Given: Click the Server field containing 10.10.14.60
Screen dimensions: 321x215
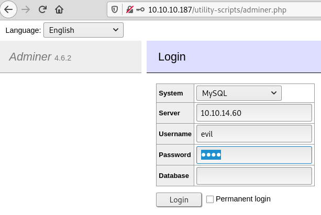Looking at the screenshot, I should point(254,113).
